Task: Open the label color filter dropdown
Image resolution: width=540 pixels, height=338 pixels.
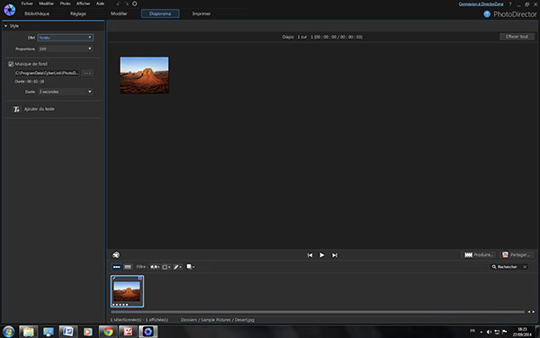Action: point(166,267)
